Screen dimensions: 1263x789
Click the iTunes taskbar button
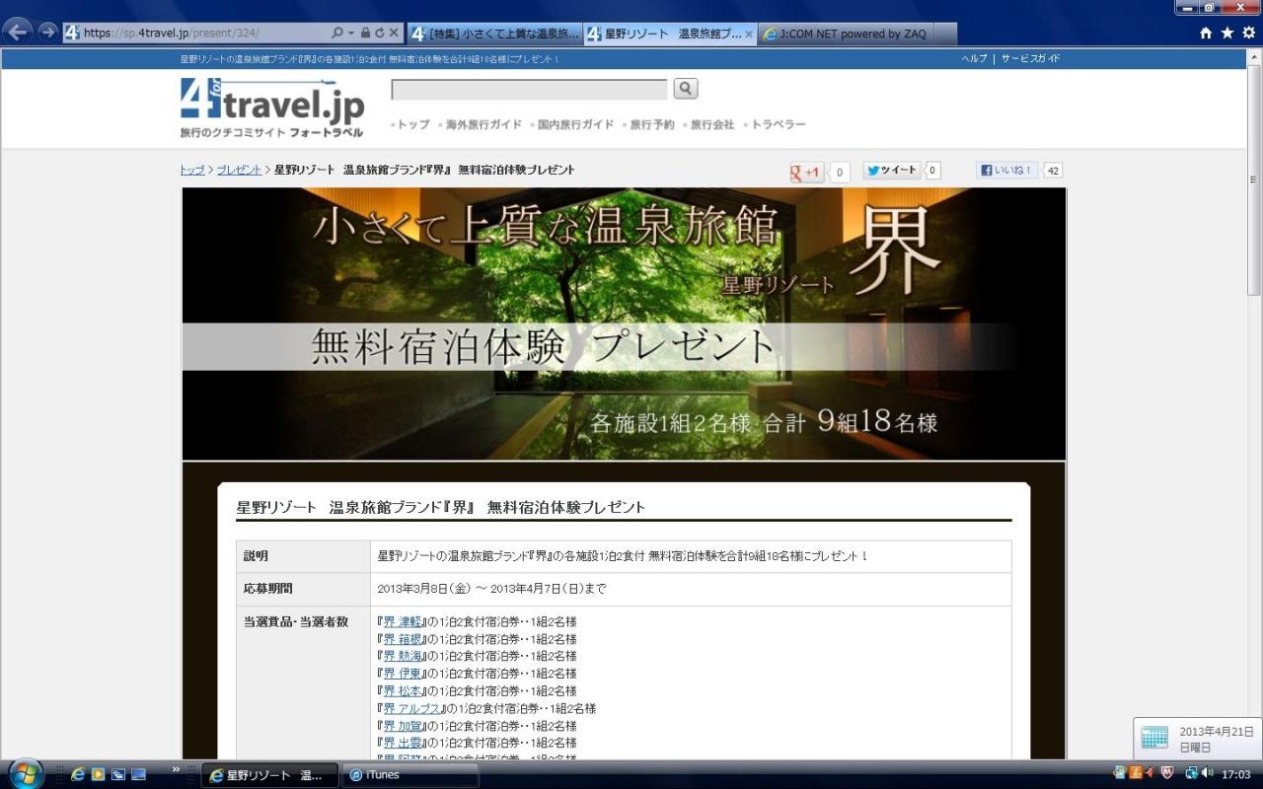click(409, 775)
